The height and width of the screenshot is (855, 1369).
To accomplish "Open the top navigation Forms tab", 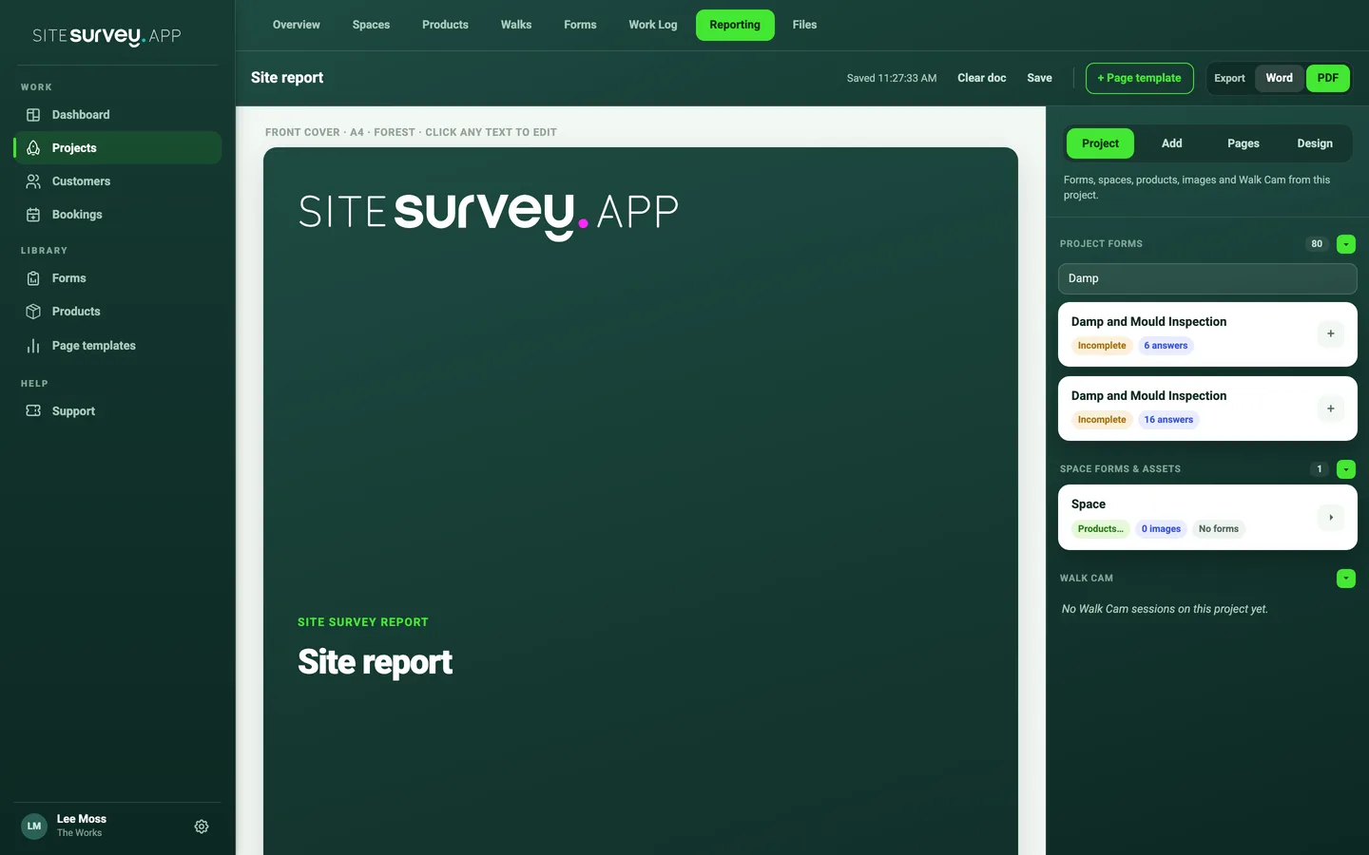I will point(580,25).
